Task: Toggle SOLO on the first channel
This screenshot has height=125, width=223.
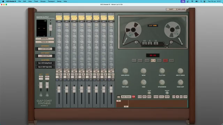Action: tap(61, 77)
